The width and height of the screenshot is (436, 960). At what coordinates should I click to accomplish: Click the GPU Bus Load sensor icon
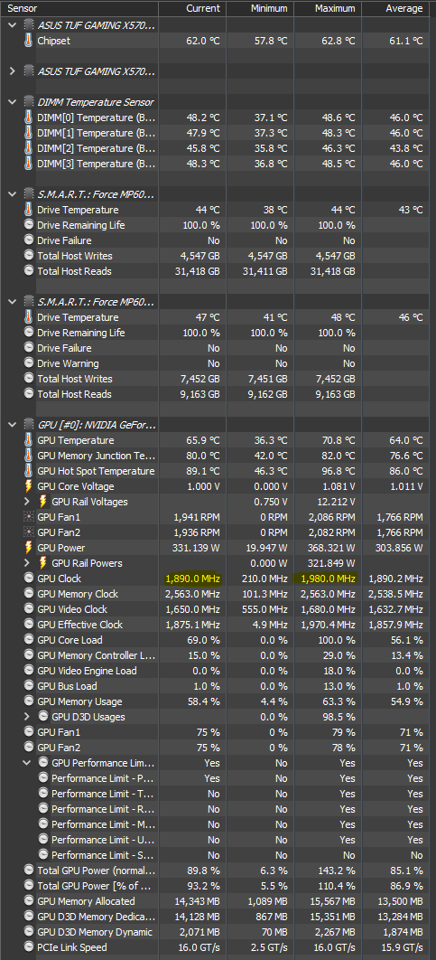pos(29,686)
